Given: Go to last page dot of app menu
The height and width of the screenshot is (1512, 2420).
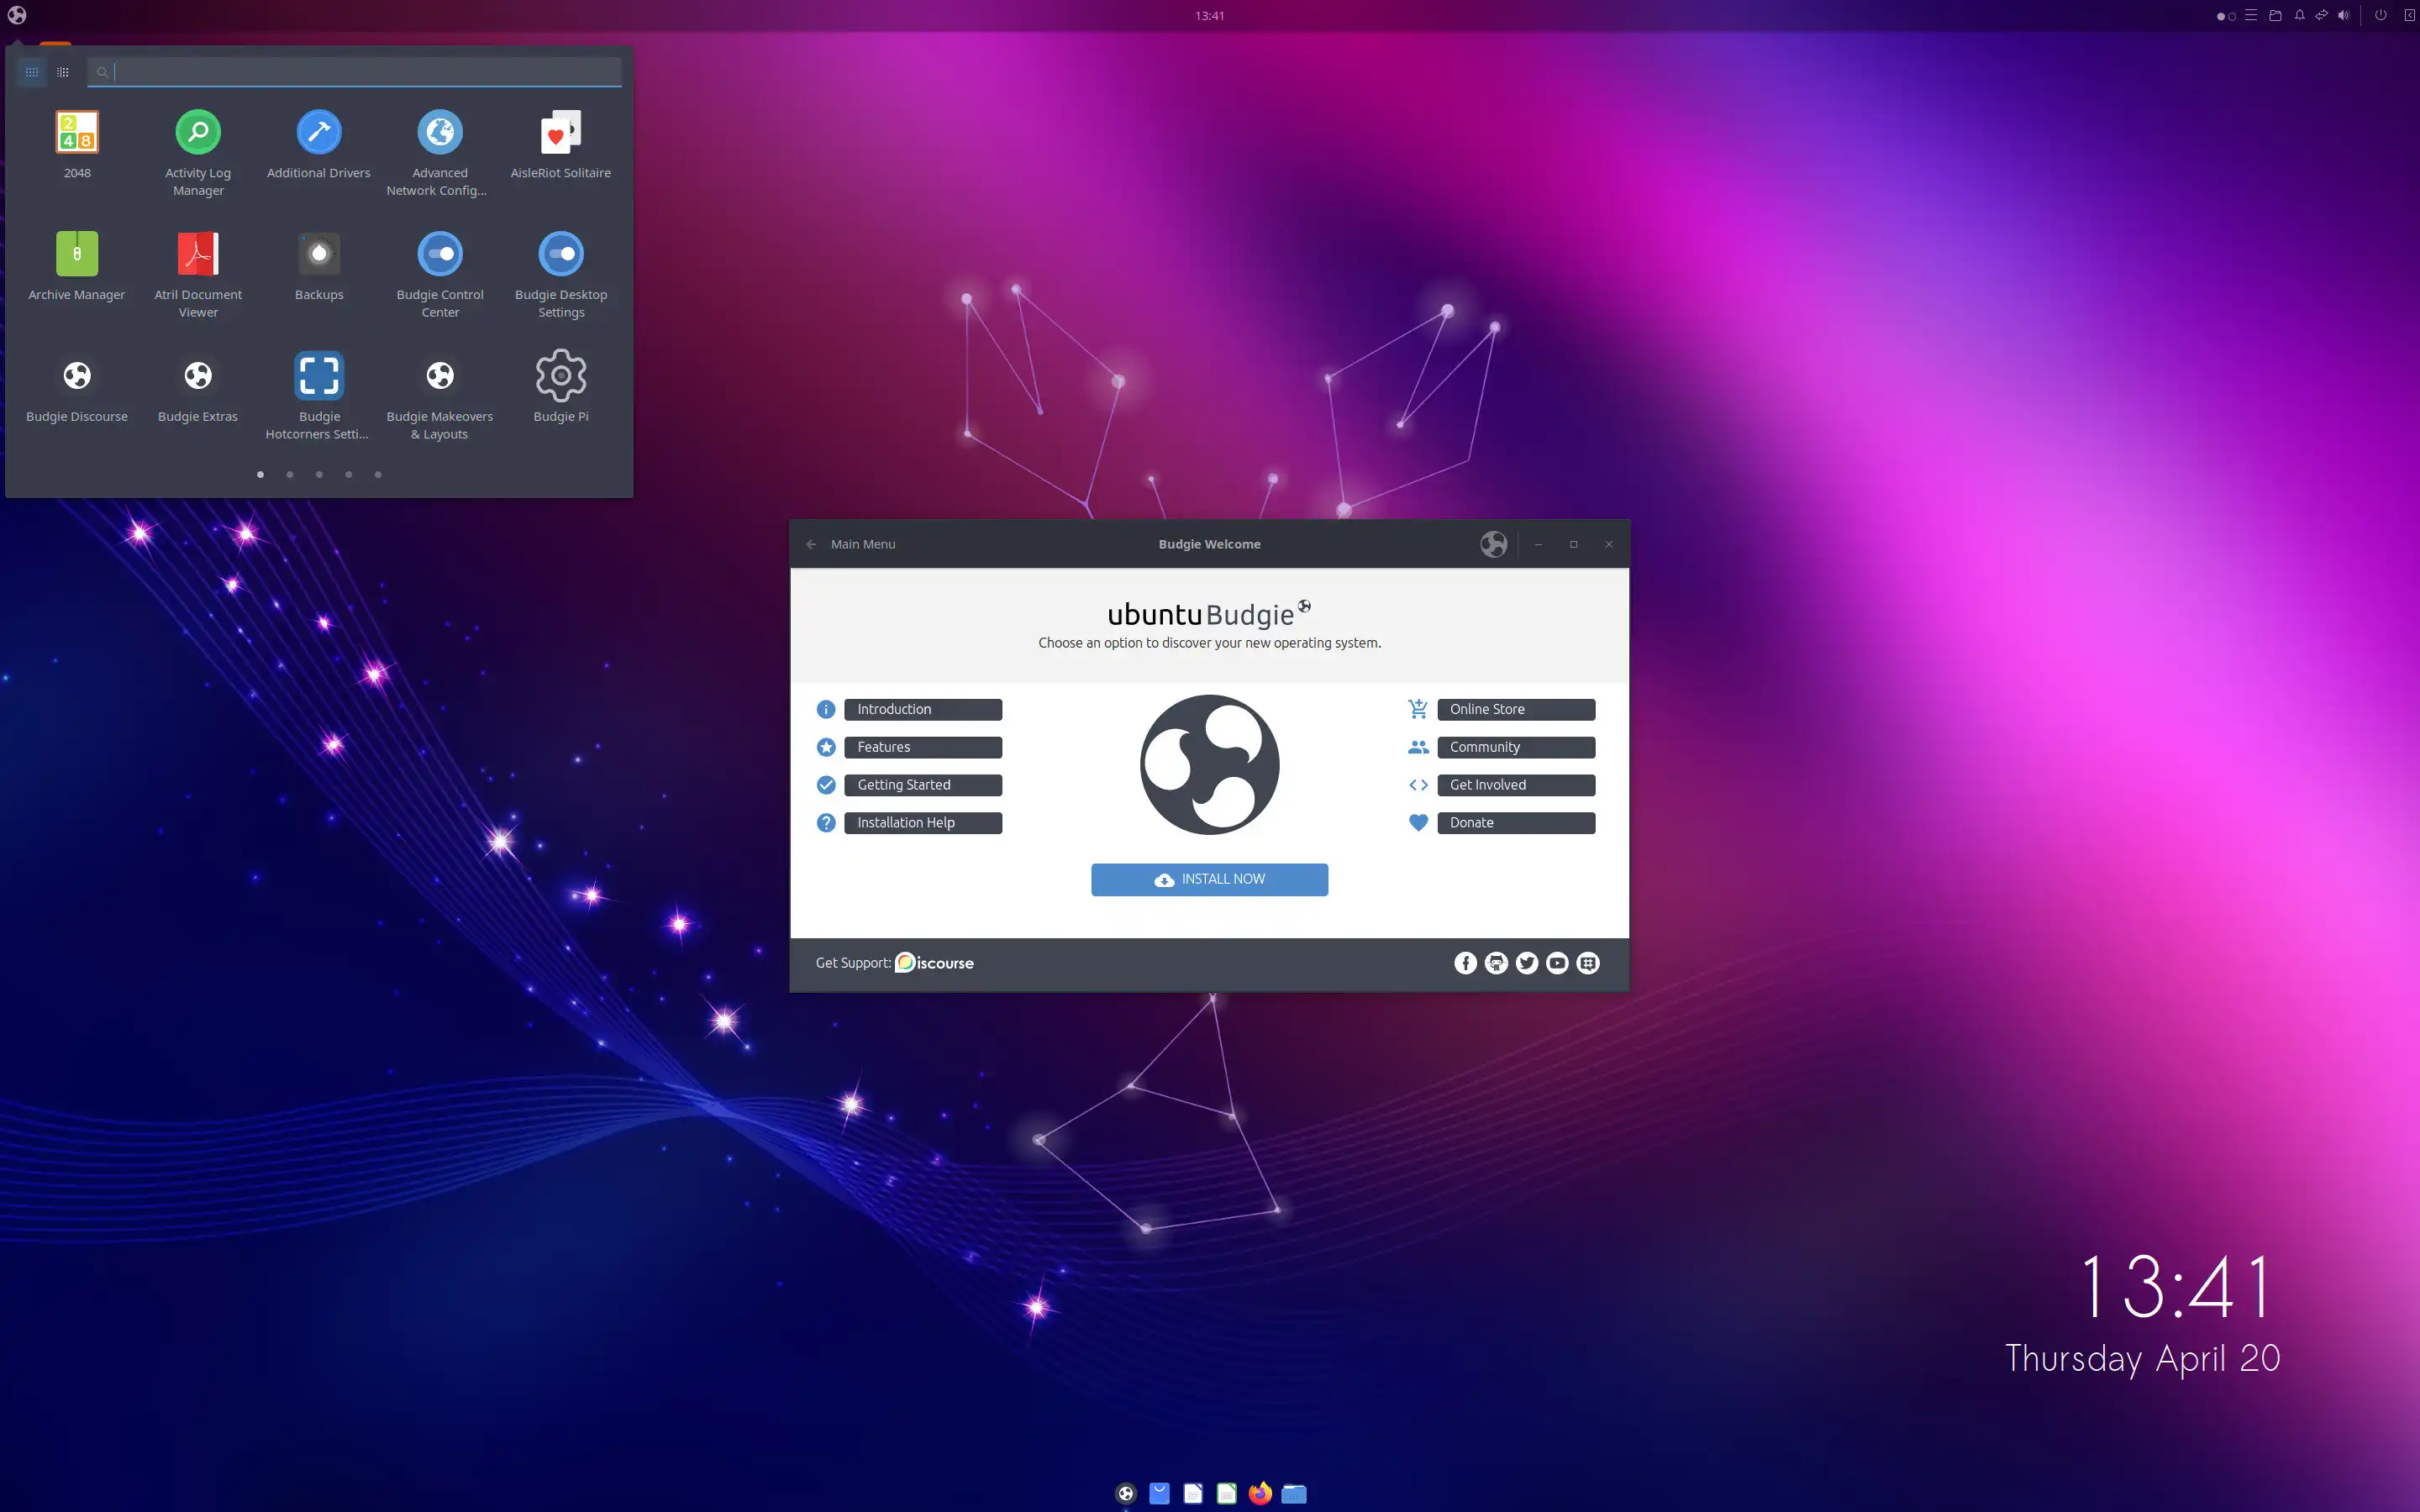Looking at the screenshot, I should (x=378, y=475).
